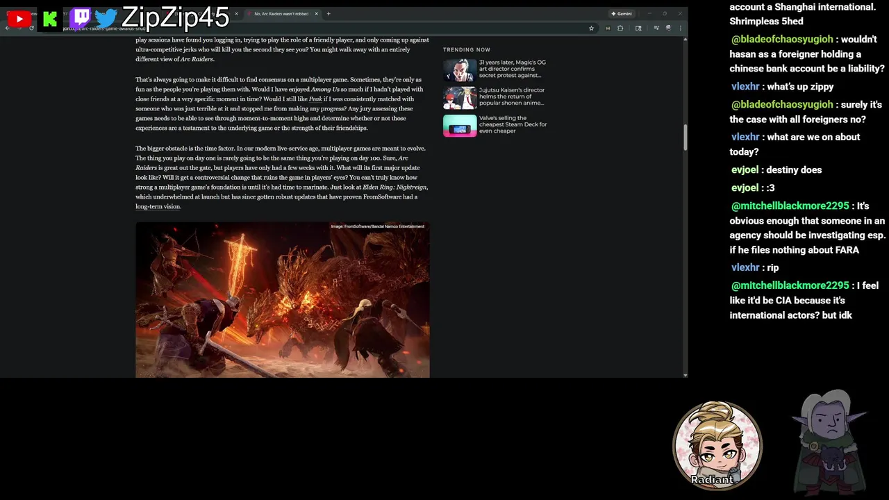Viewport: 889px width, 500px height.
Task: Follow the 'long-term vision' link
Action: 158,207
